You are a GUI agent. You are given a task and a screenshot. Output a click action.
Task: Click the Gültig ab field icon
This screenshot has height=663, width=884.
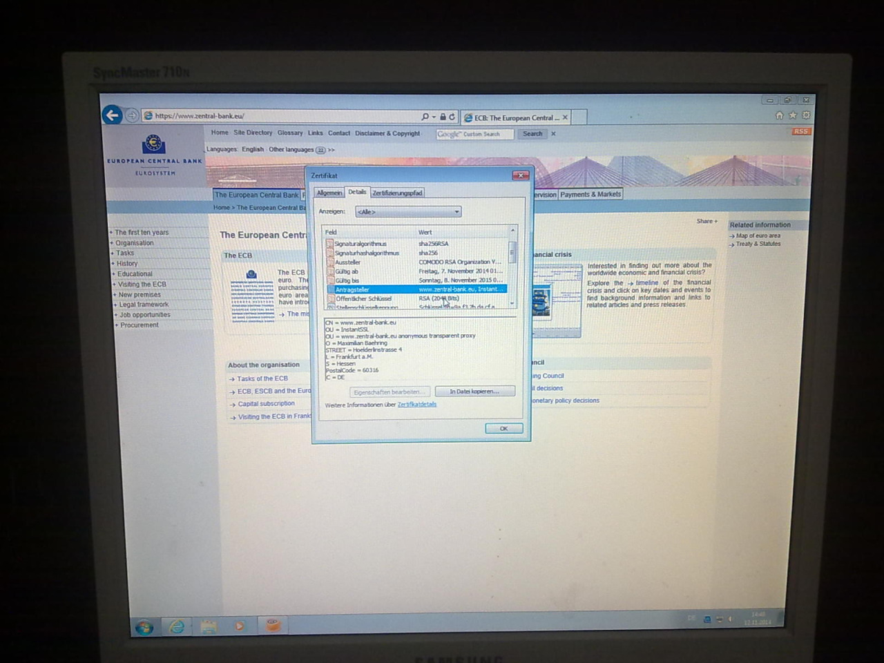click(329, 271)
